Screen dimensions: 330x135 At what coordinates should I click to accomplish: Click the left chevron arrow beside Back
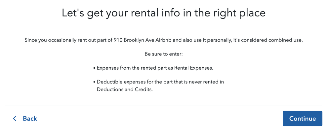pos(15,118)
